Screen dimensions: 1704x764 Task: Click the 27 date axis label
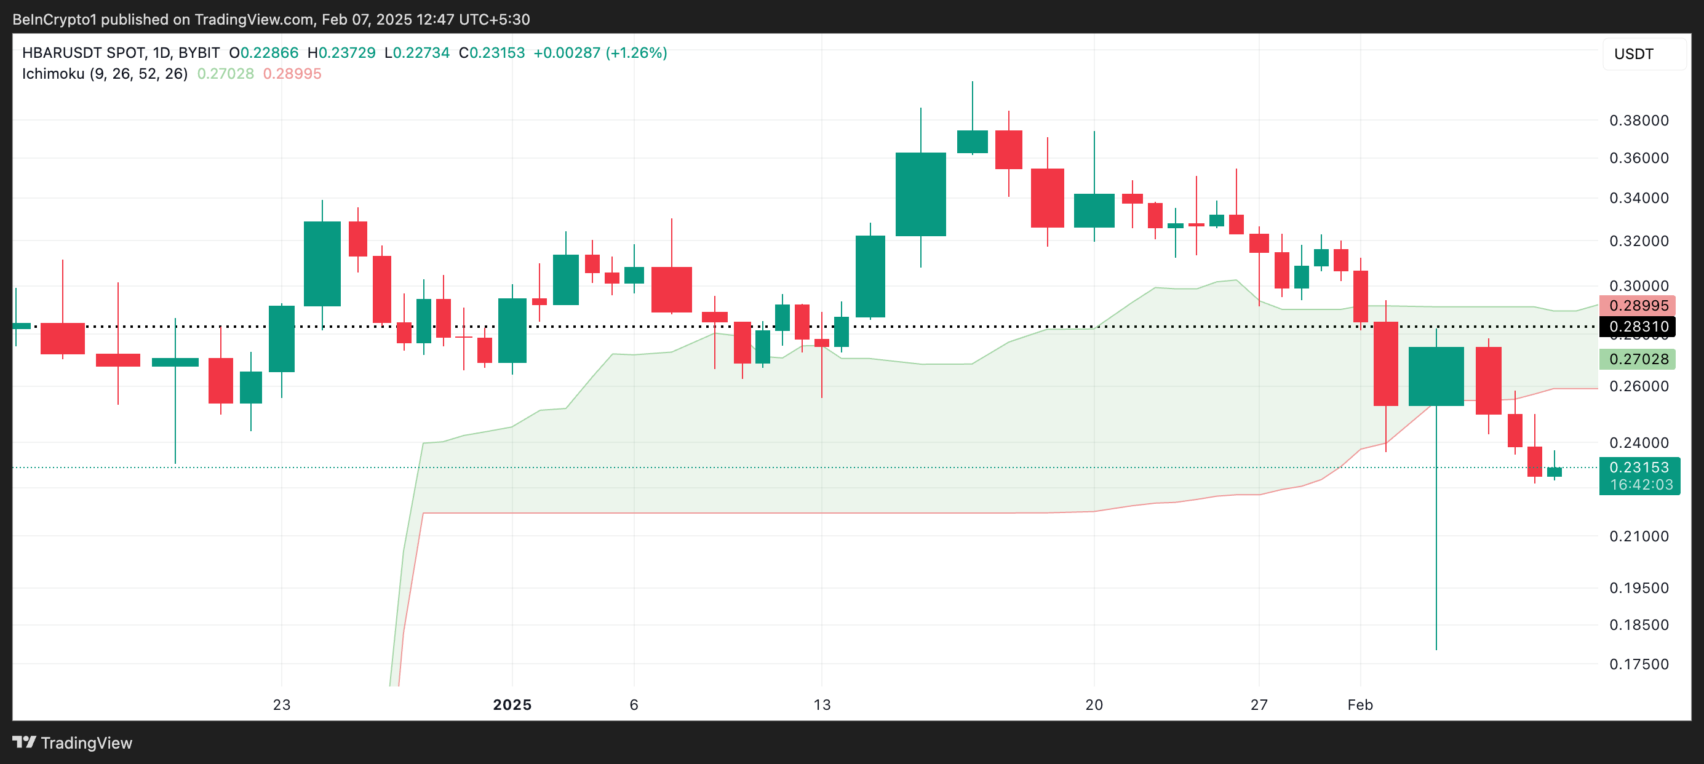pos(1259,704)
